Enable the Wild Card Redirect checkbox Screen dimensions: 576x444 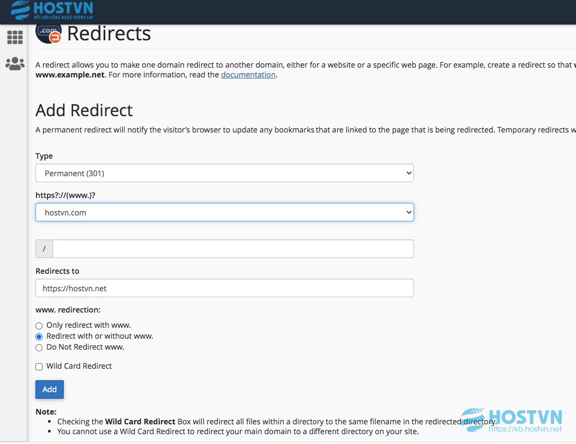click(39, 367)
